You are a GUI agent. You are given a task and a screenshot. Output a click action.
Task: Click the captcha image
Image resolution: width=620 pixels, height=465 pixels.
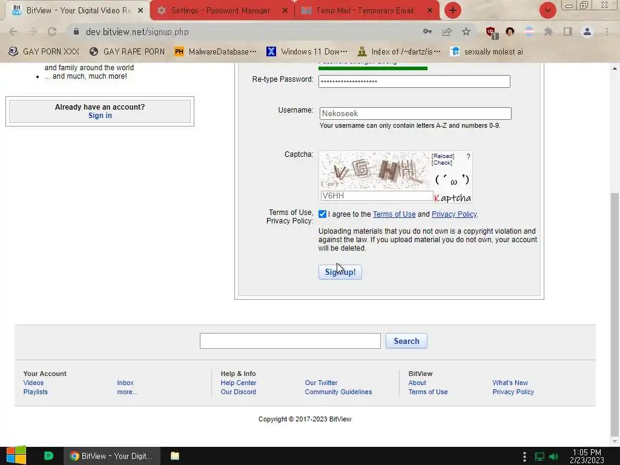coord(374,171)
